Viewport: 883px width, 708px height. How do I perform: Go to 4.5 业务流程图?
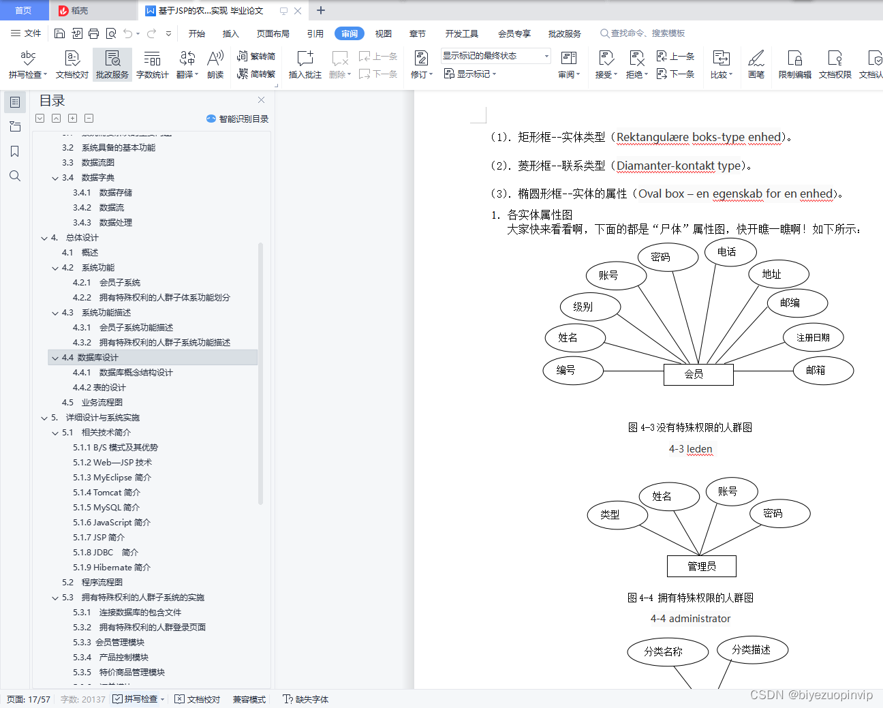(92, 403)
